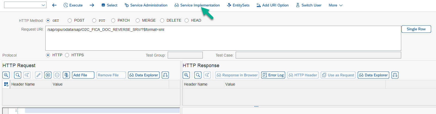Click the layout icon beside request Data Explorer
This screenshot has height=114, width=436.
pos(165,75)
